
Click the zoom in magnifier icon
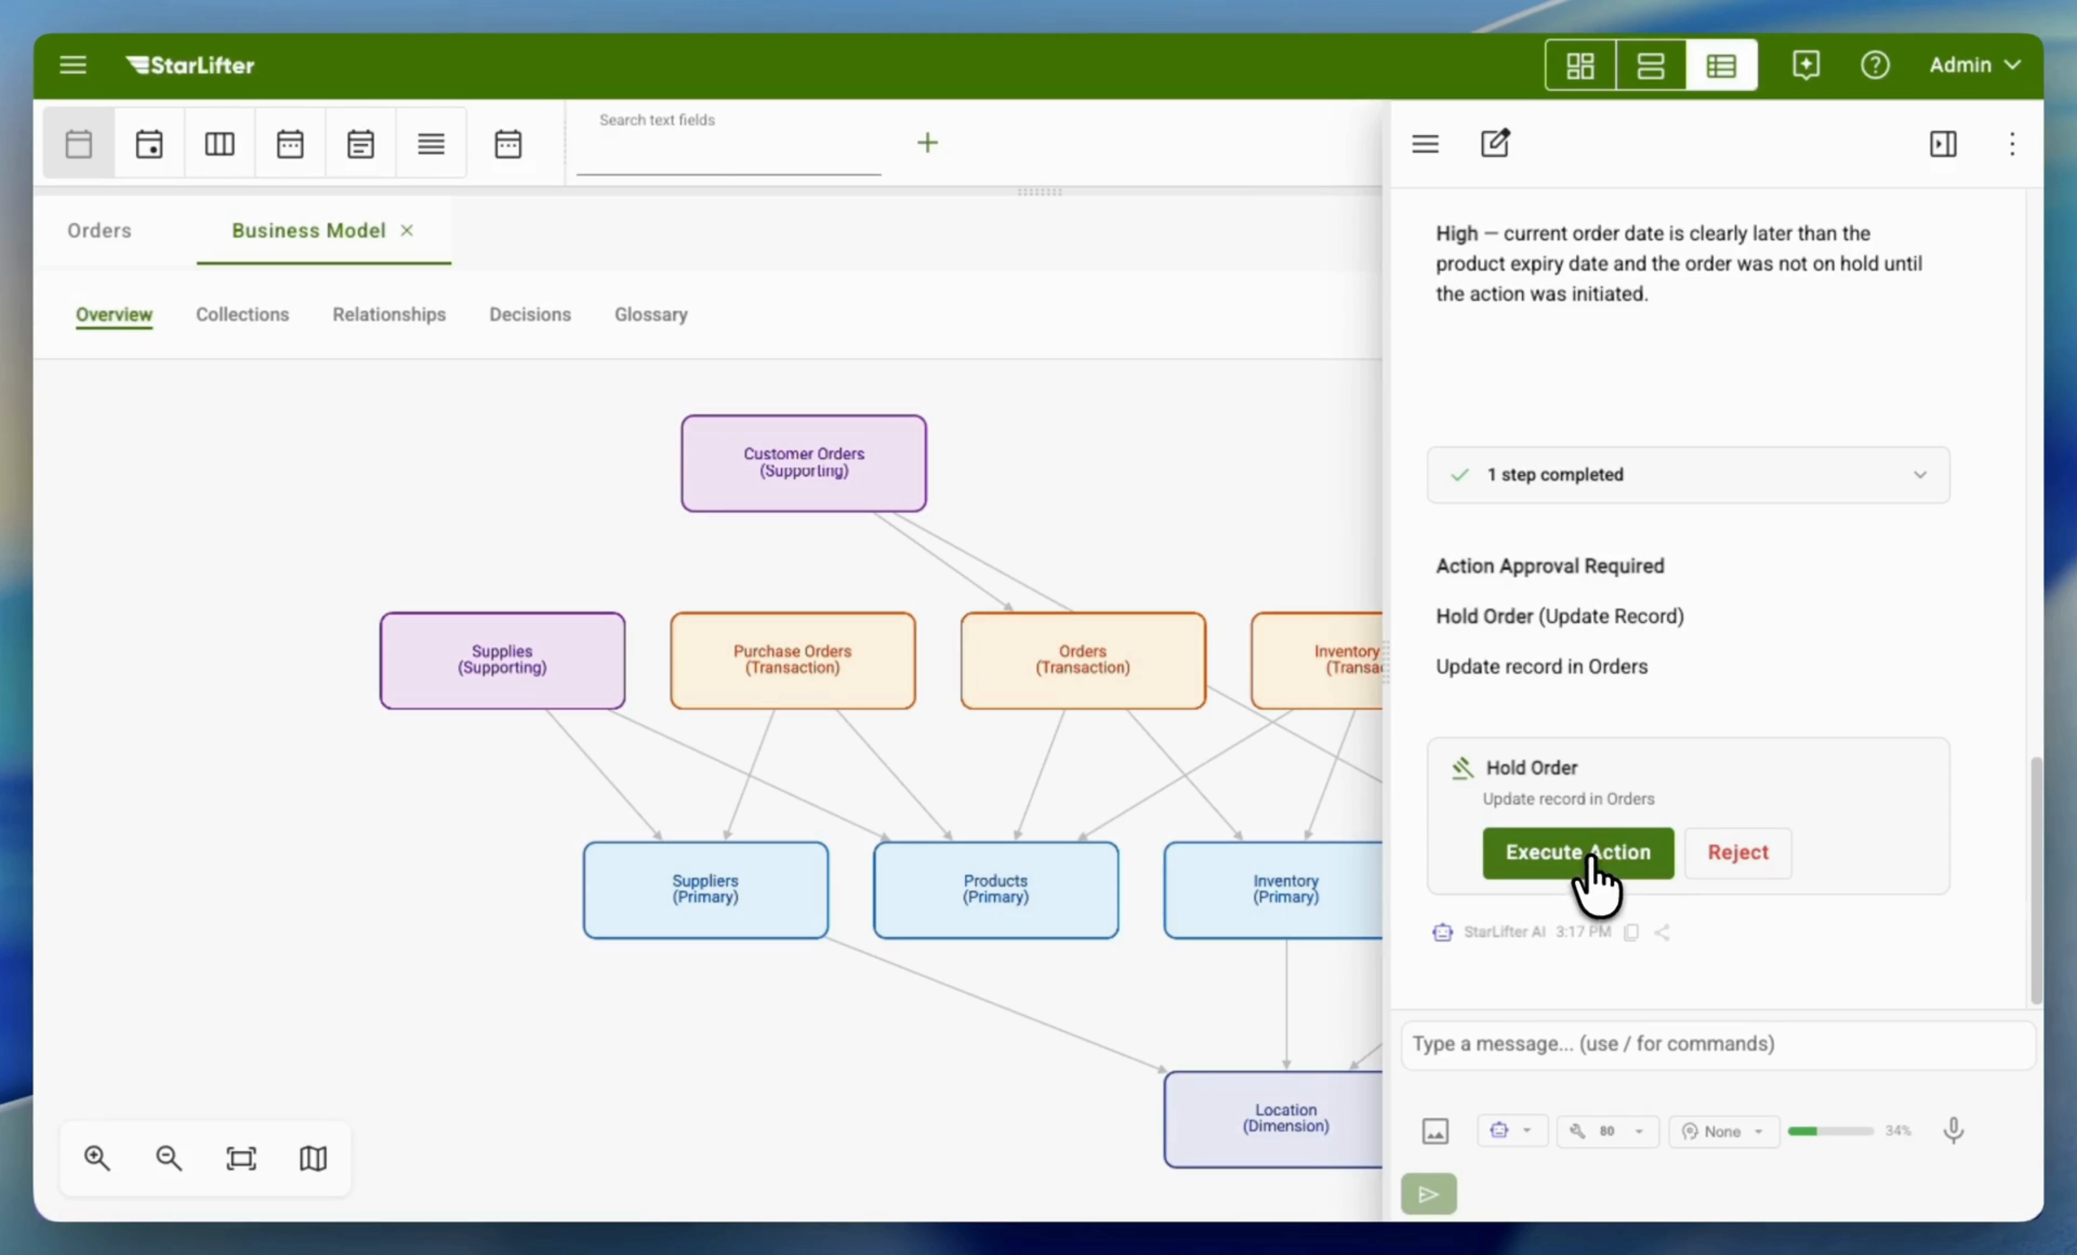pos(97,1158)
